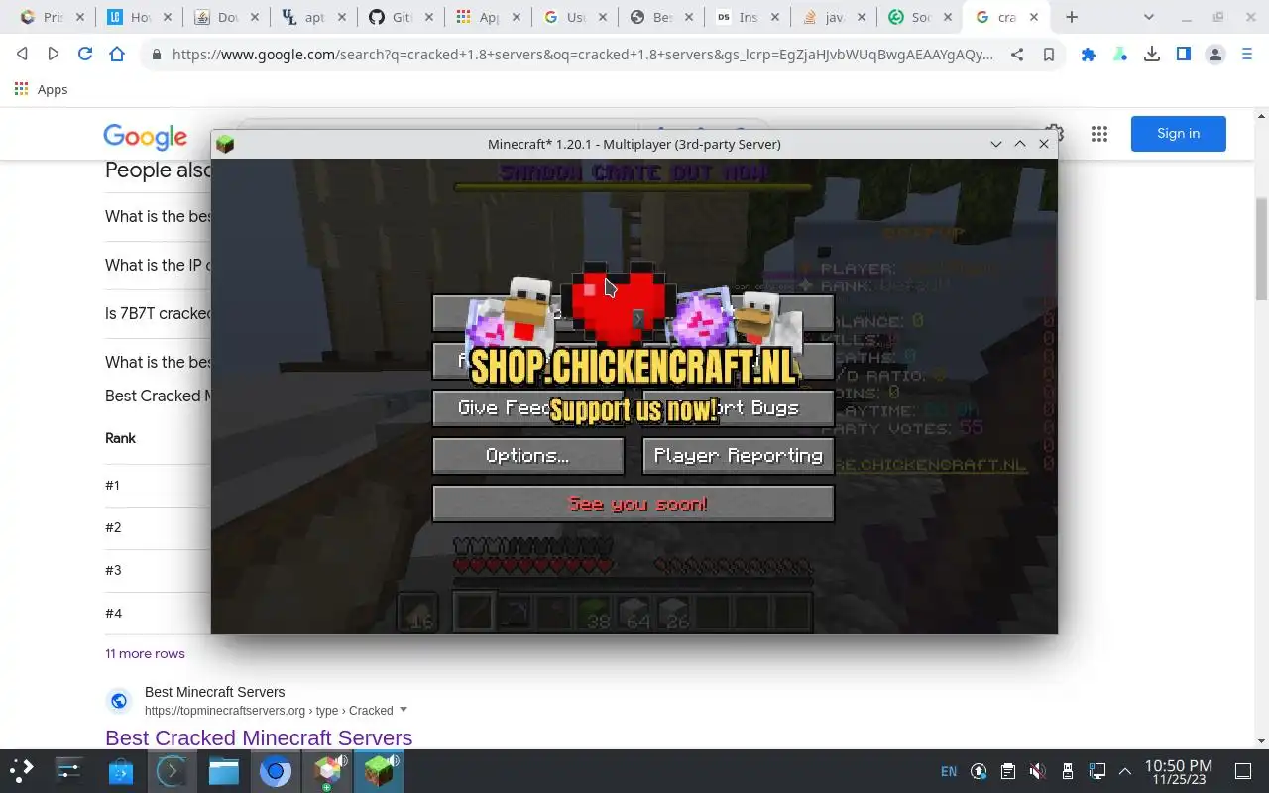
Task: Expand 'Is 7B7T cracked' question
Action: pyautogui.click(x=159, y=313)
